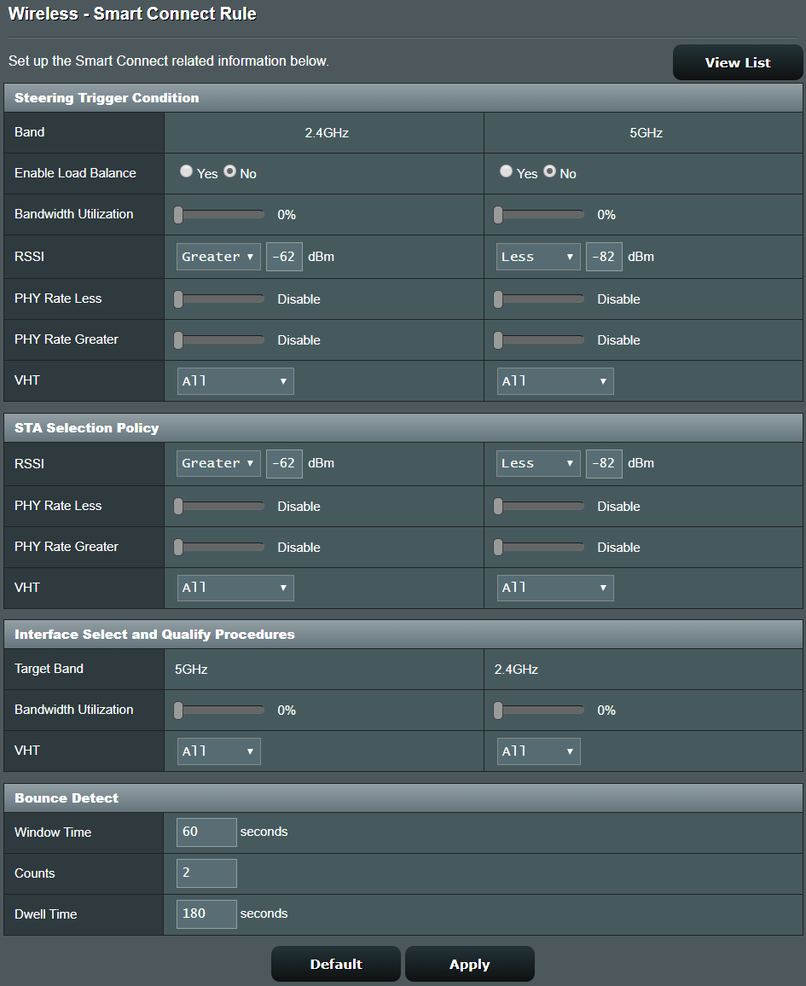This screenshot has width=806, height=986.
Task: Restore settings with the Default button
Action: 336,964
